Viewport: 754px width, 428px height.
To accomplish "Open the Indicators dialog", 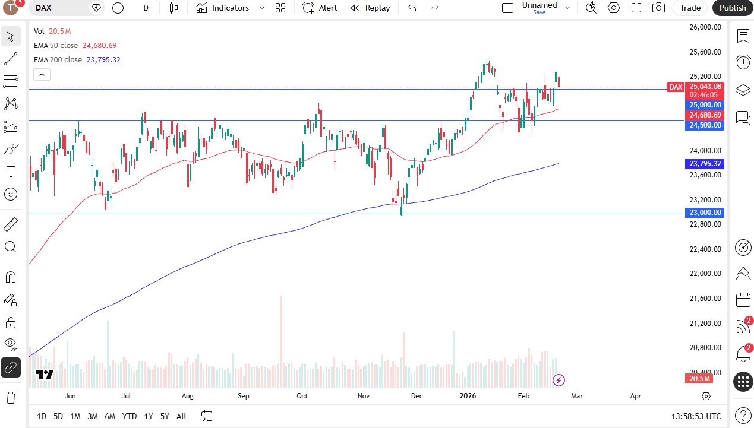I will click(x=223, y=8).
